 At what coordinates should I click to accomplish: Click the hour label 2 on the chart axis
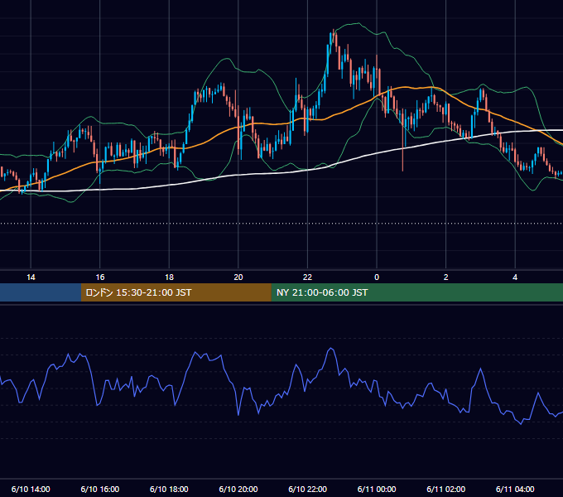click(x=446, y=277)
